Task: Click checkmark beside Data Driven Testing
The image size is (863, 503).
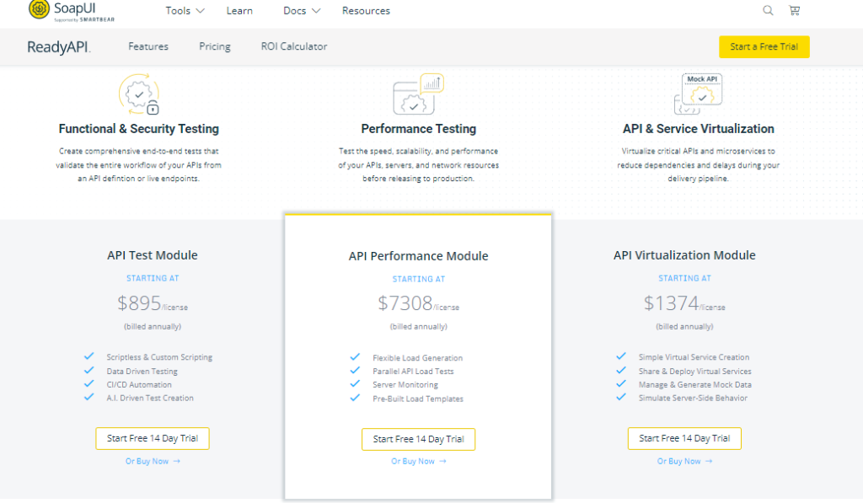Action: [x=89, y=371]
